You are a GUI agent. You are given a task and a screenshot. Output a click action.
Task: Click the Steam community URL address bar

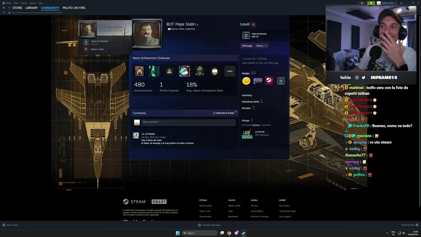(37, 13)
